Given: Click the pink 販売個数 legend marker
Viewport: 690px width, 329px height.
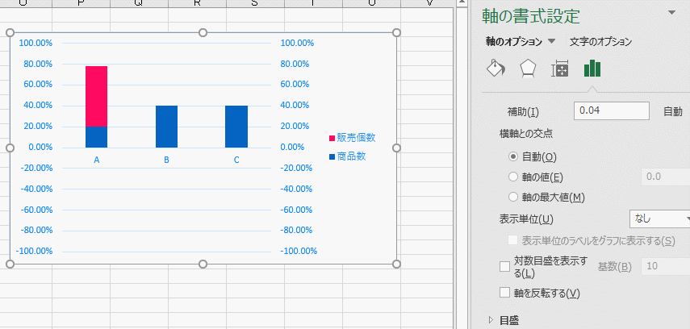Looking at the screenshot, I should pyautogui.click(x=332, y=139).
